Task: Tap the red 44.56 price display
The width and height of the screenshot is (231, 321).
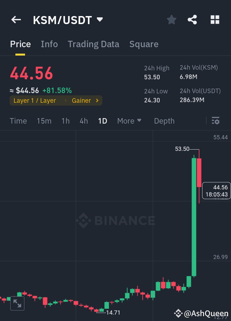Action: 31,73
